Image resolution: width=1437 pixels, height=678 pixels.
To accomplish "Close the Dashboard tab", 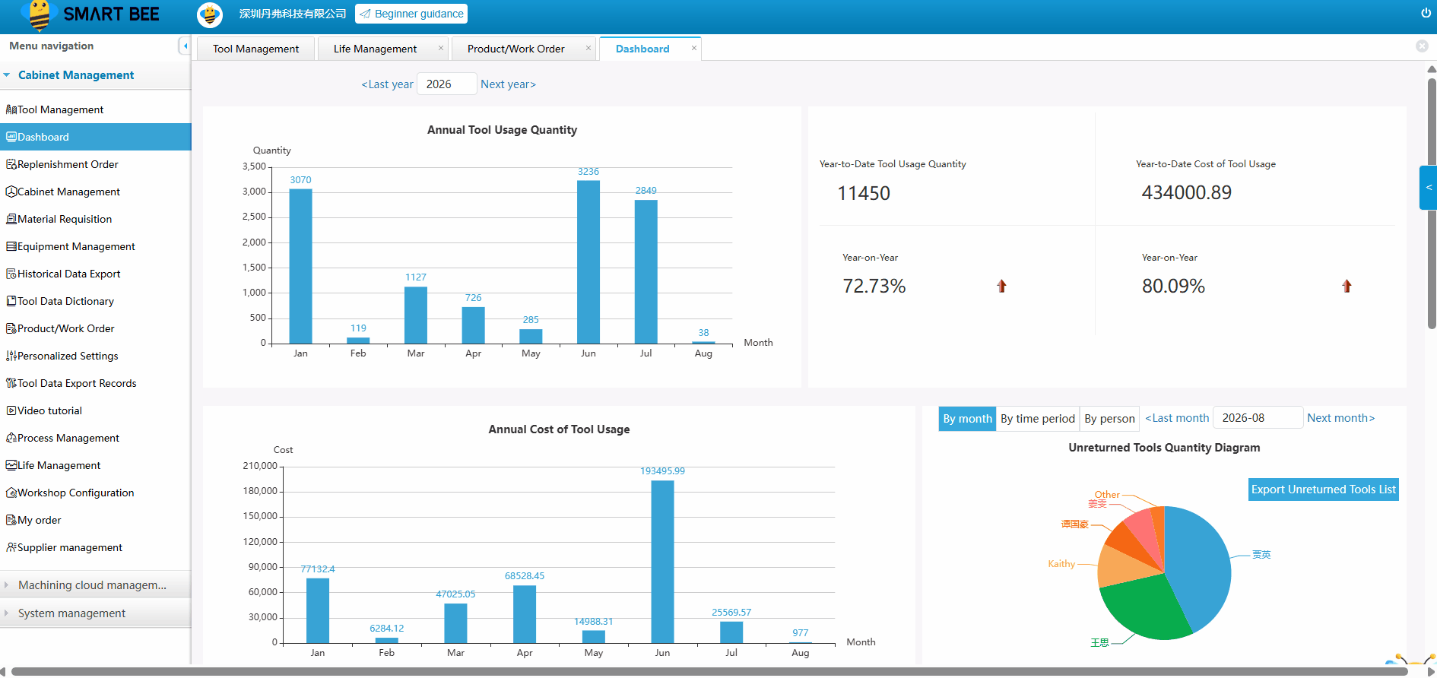I will coord(694,48).
